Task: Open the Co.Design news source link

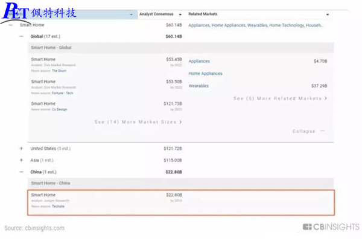Action: (59, 109)
